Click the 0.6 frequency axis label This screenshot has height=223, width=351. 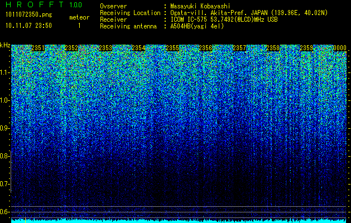[4, 212]
